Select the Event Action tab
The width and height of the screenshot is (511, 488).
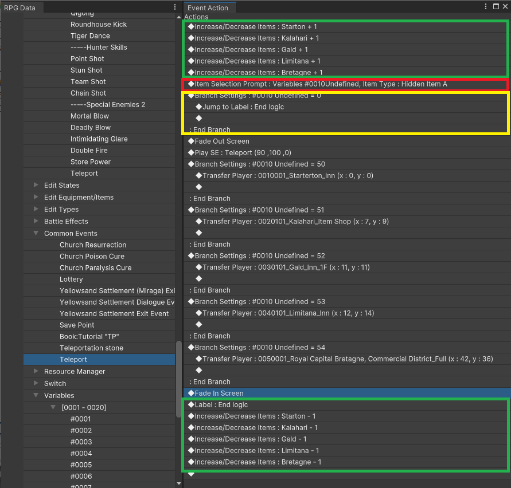pos(208,7)
